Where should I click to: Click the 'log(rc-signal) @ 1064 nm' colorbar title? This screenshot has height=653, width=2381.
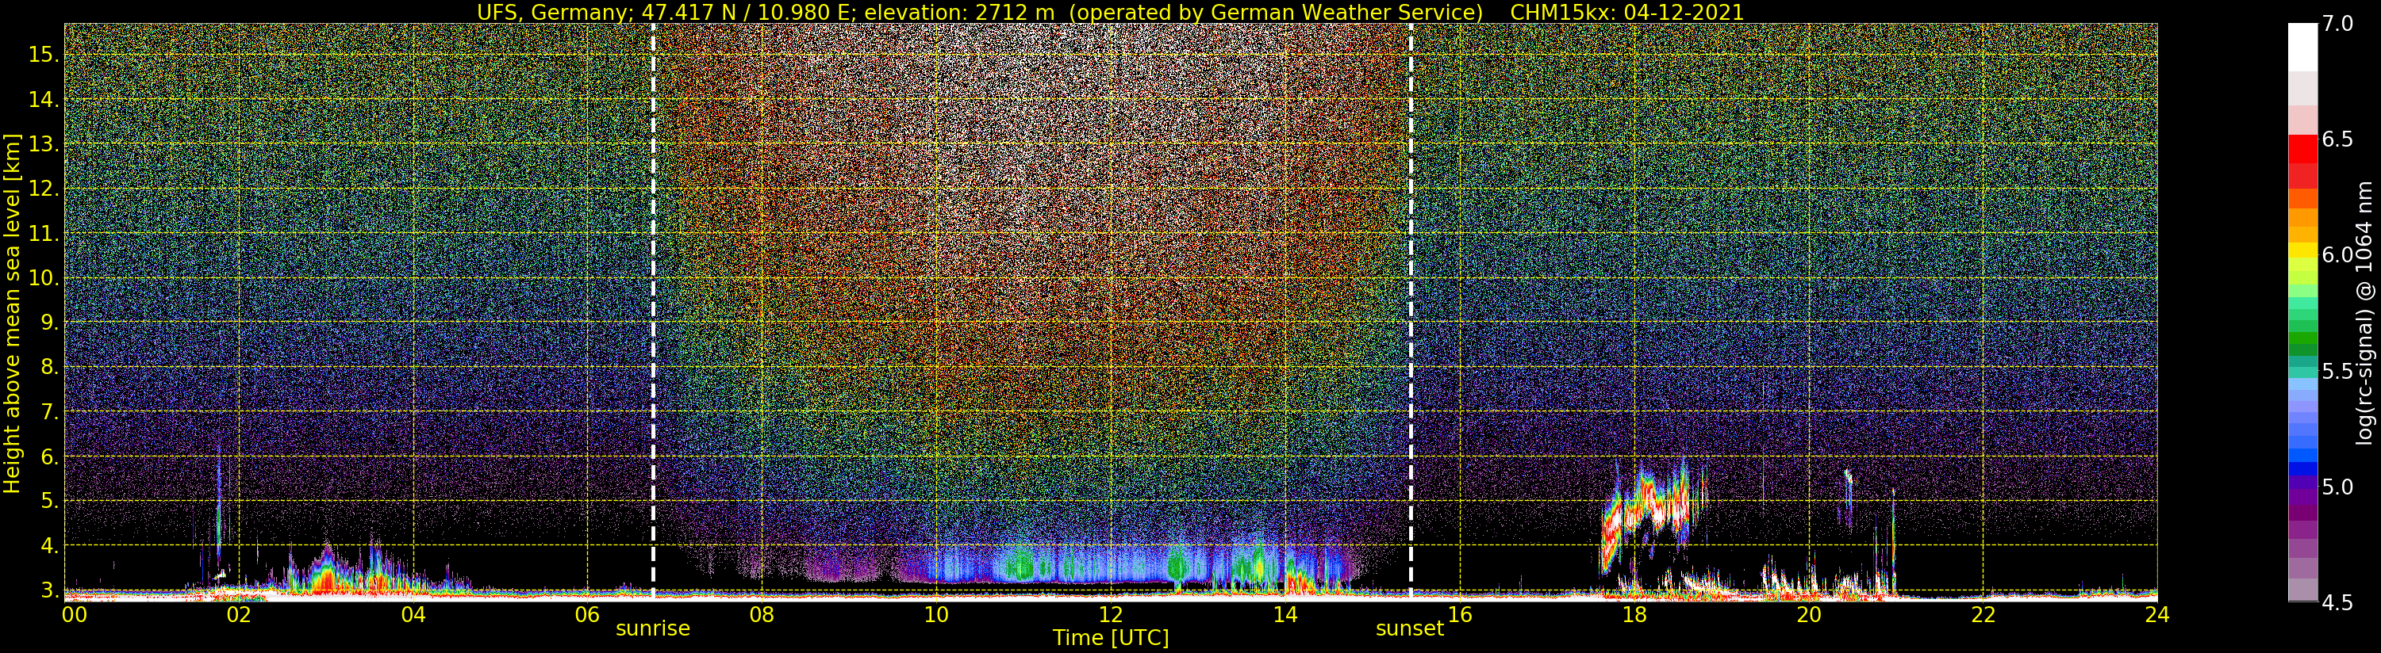tap(2366, 313)
